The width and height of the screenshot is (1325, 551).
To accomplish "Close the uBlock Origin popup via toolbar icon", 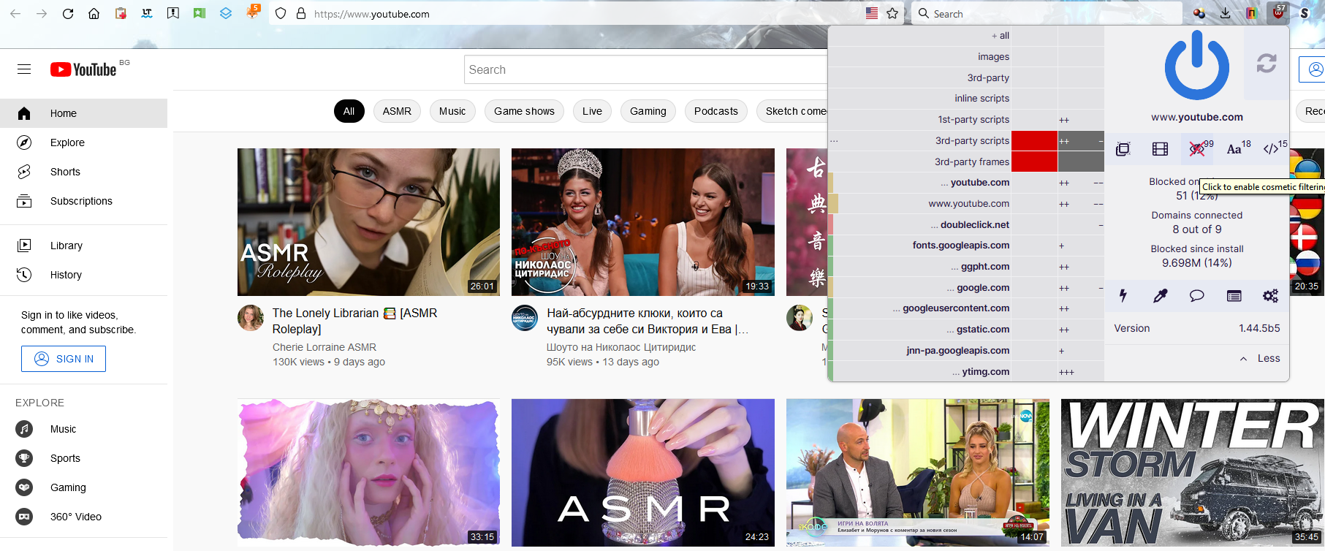I will coord(1278,12).
